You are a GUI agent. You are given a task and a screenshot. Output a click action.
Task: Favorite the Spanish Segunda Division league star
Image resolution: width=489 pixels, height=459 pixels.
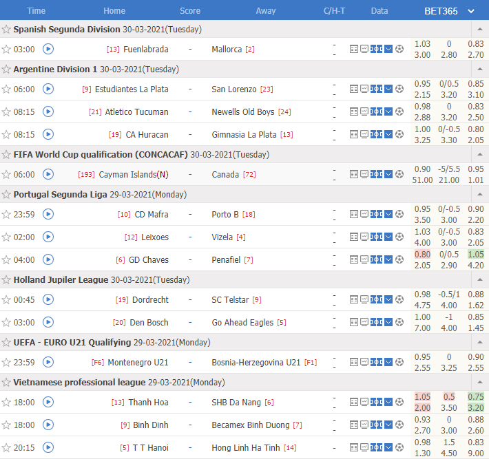pos(6,30)
